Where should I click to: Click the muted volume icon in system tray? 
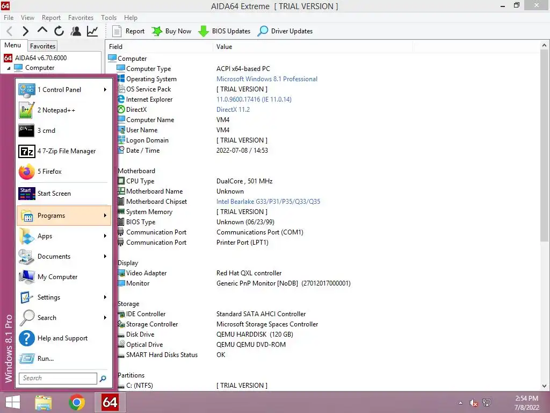[x=473, y=403]
